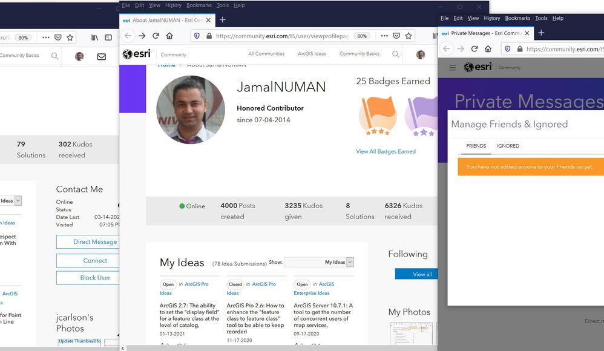Viewport: 604px width, 351px height.
Task: Click Direct Message button
Action: click(88, 241)
